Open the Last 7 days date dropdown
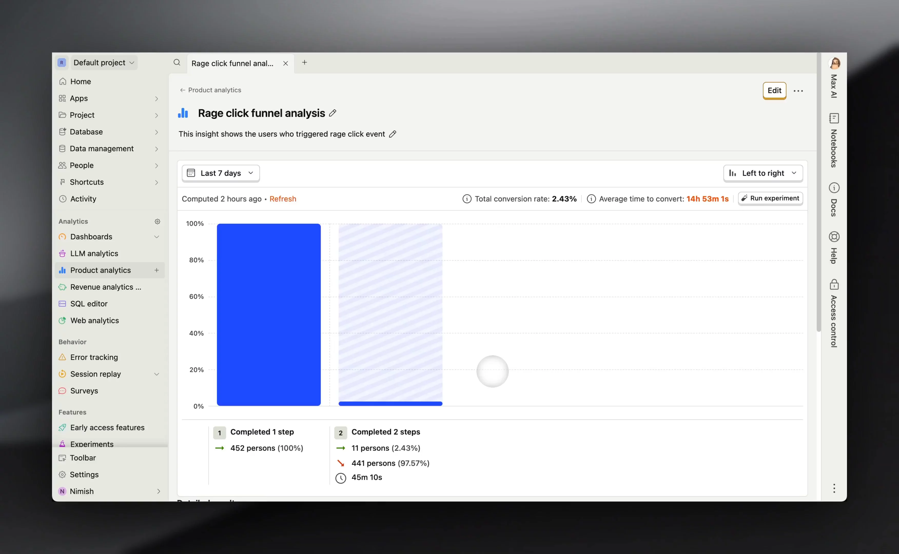Viewport: 899px width, 554px height. coord(221,173)
